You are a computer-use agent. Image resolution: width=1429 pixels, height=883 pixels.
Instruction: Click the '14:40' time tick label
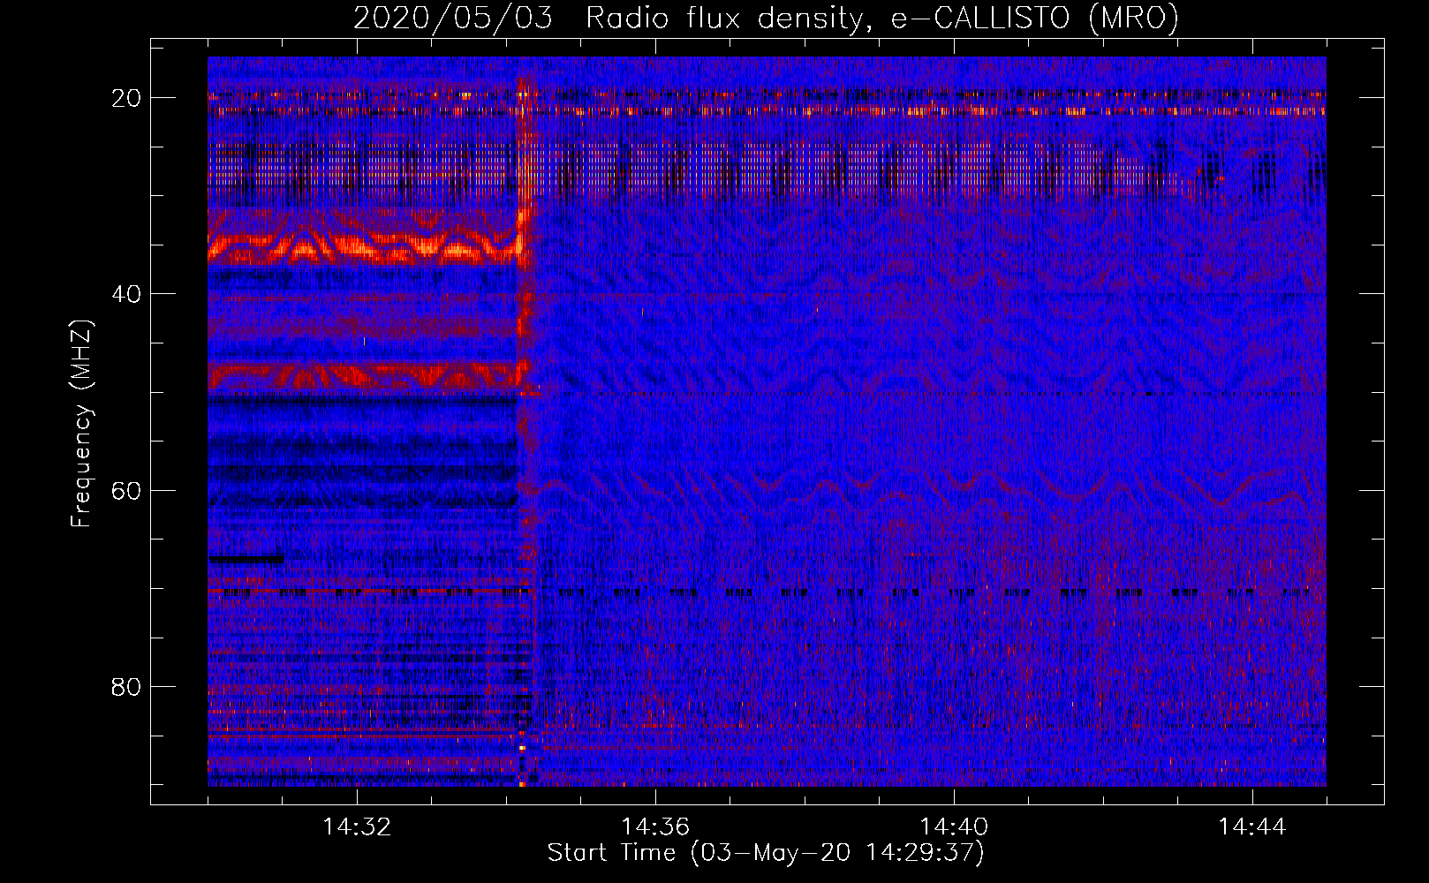pos(954,827)
